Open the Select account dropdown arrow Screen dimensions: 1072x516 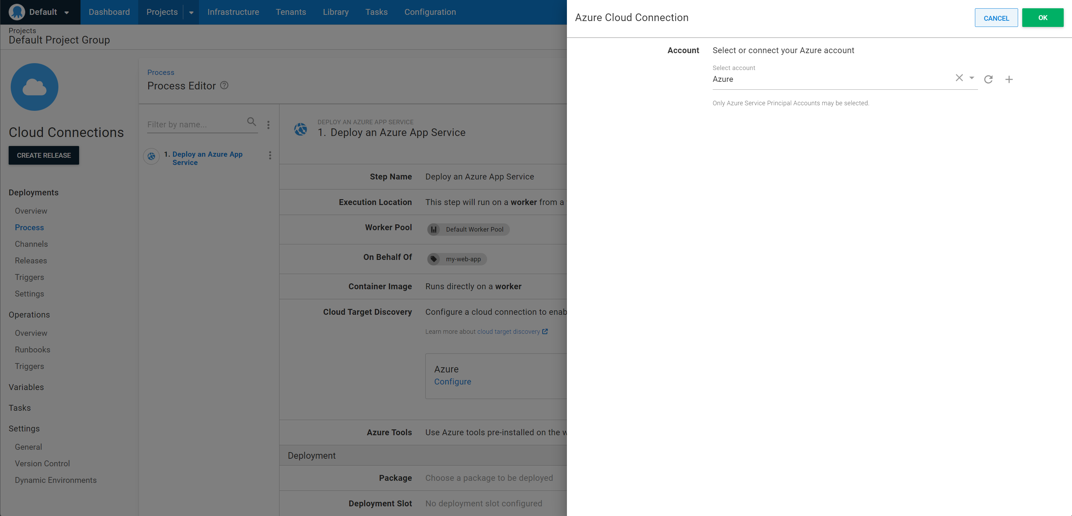pyautogui.click(x=972, y=78)
